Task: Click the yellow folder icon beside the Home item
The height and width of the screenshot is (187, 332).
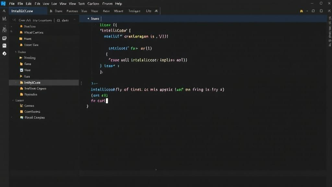Action: pos(20,38)
